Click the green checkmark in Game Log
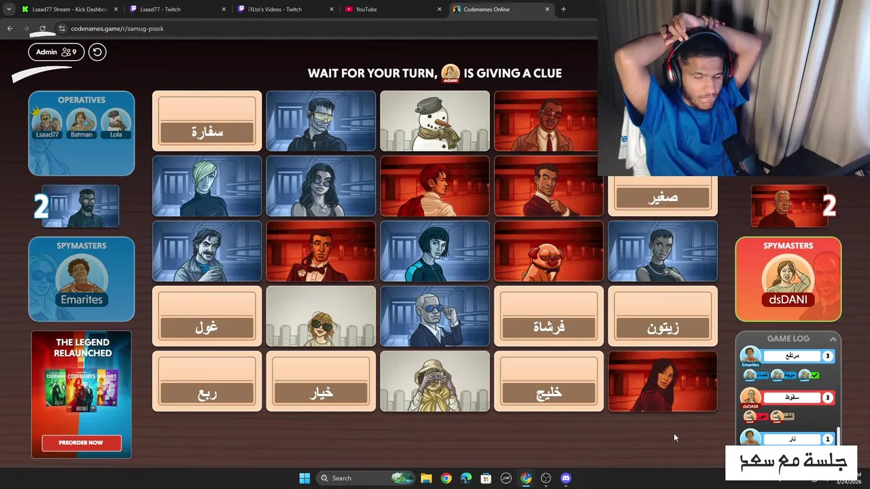This screenshot has width=870, height=489. [x=815, y=375]
